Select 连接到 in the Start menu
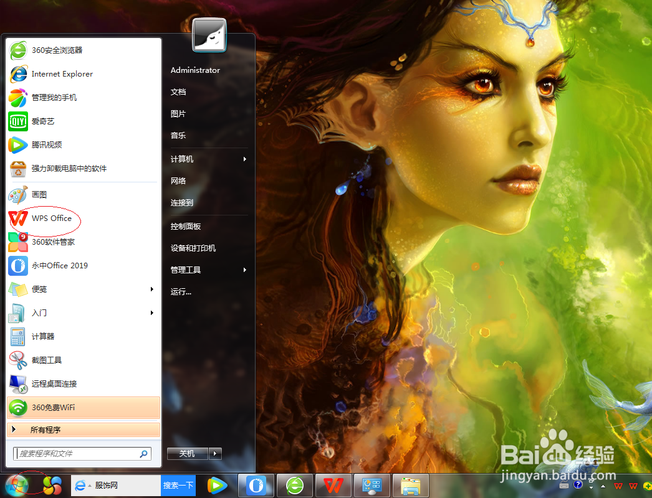This screenshot has height=498, width=652. tap(182, 203)
